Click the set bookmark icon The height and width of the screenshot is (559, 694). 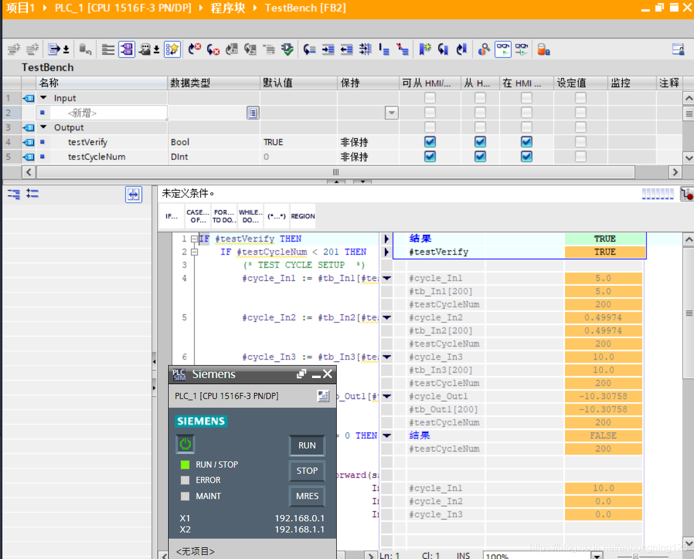(425, 49)
